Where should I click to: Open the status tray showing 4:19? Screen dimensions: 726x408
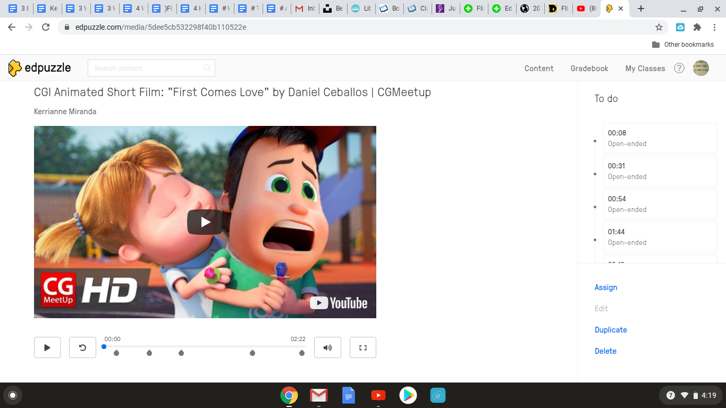(x=691, y=395)
